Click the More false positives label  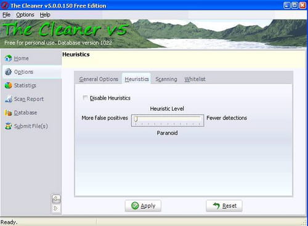coord(105,118)
